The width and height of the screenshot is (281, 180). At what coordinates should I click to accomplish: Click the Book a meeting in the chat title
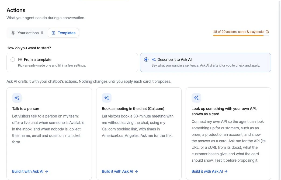(x=133, y=109)
